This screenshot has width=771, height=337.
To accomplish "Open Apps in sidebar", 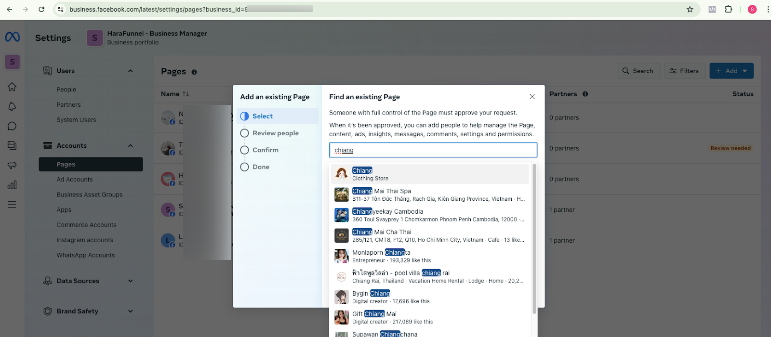I will pos(64,210).
